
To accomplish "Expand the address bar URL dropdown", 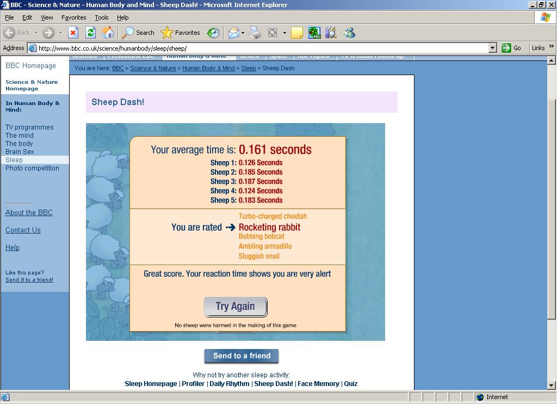I will click(x=492, y=48).
